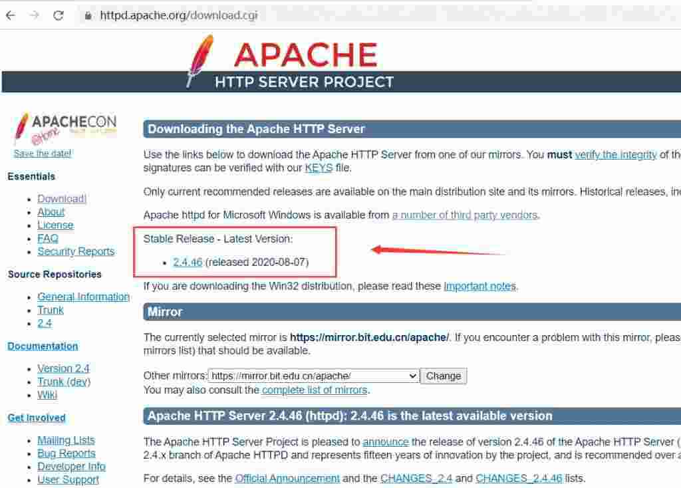Open the Security Reports sidebar link
The height and width of the screenshot is (488, 681).
point(76,251)
